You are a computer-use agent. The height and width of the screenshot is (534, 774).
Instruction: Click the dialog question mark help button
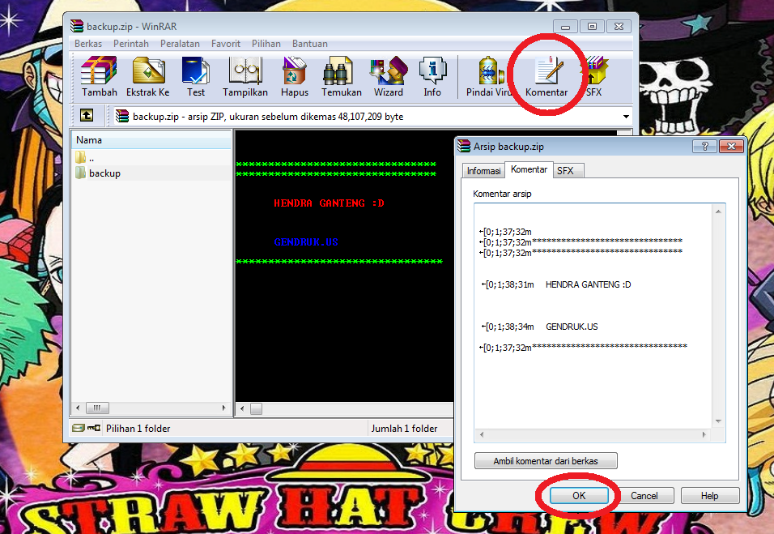click(704, 146)
